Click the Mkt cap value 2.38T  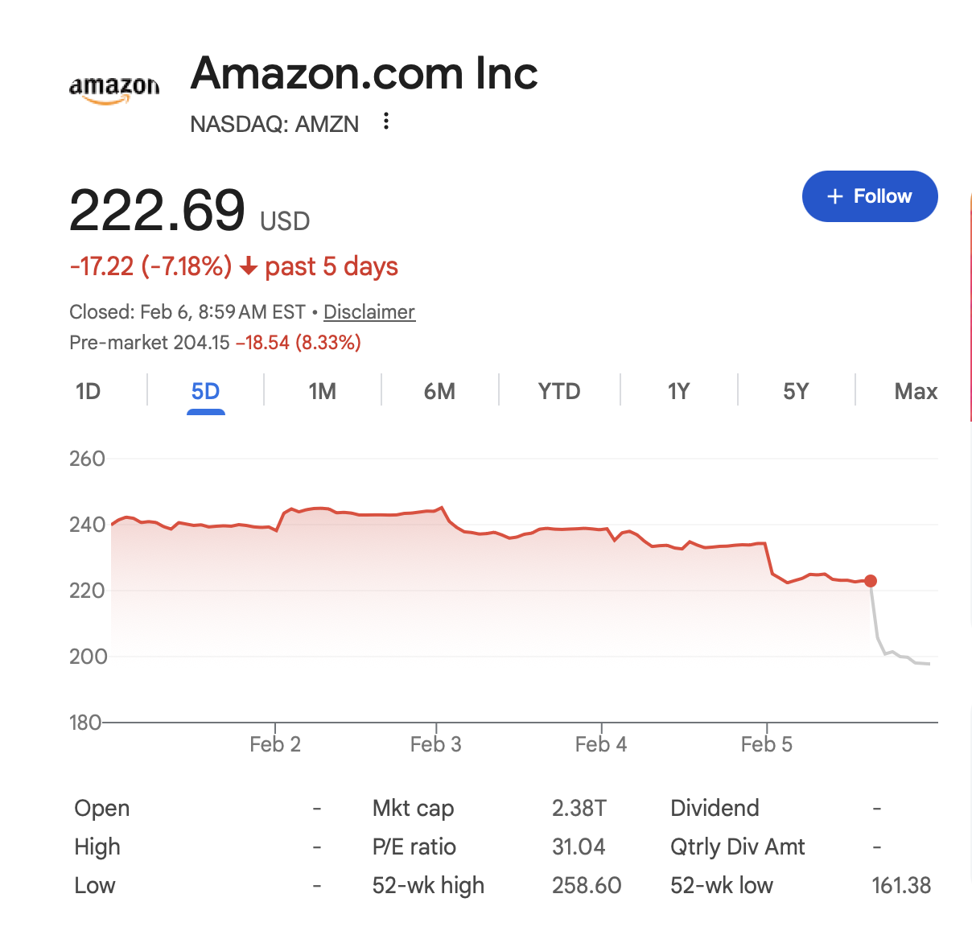tap(579, 808)
